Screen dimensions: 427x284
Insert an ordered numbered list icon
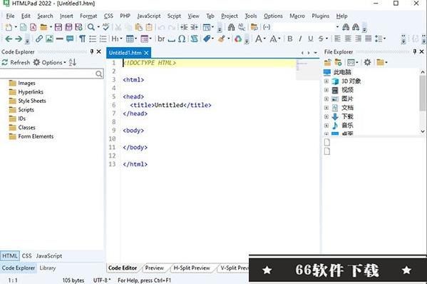tap(103, 39)
